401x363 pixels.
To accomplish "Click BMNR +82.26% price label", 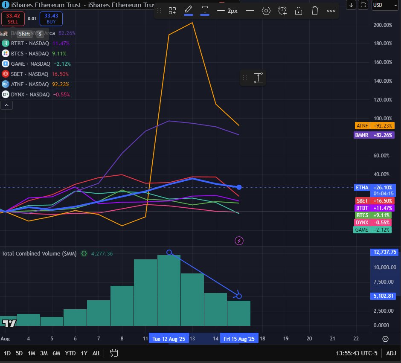I will (374, 135).
